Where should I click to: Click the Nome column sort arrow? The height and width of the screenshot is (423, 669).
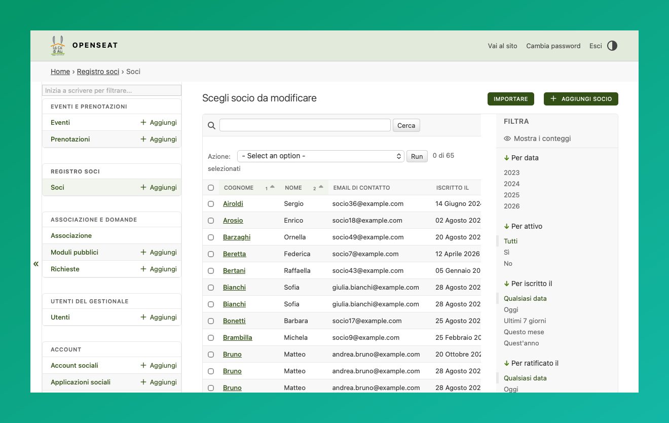pos(321,187)
